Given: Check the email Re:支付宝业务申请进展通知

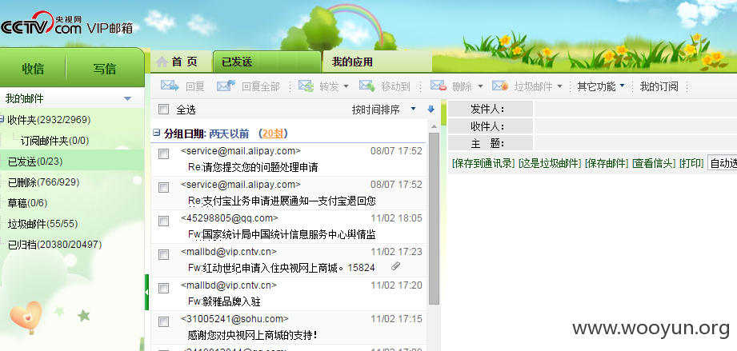Looking at the screenshot, I should pos(163,187).
